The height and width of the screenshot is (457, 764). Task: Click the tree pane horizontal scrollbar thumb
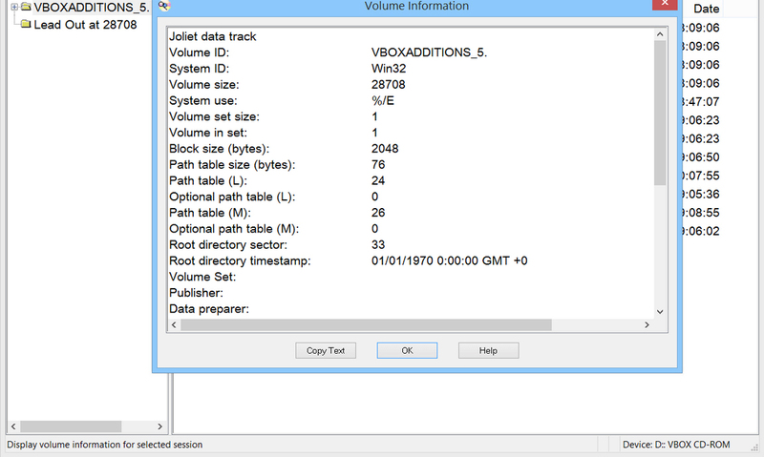pos(71,426)
